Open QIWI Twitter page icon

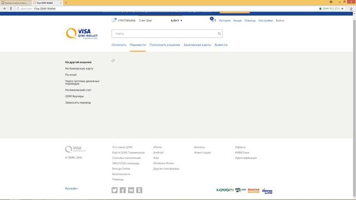(x=115, y=190)
